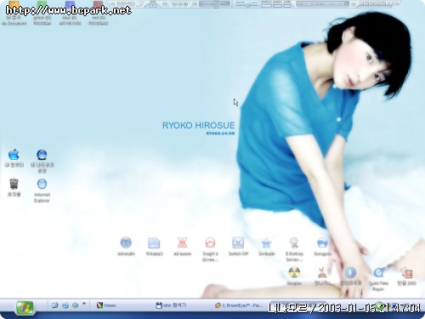425x319 pixels.
Task: Launch the red X Ad-aware shortcut
Action: point(182,242)
